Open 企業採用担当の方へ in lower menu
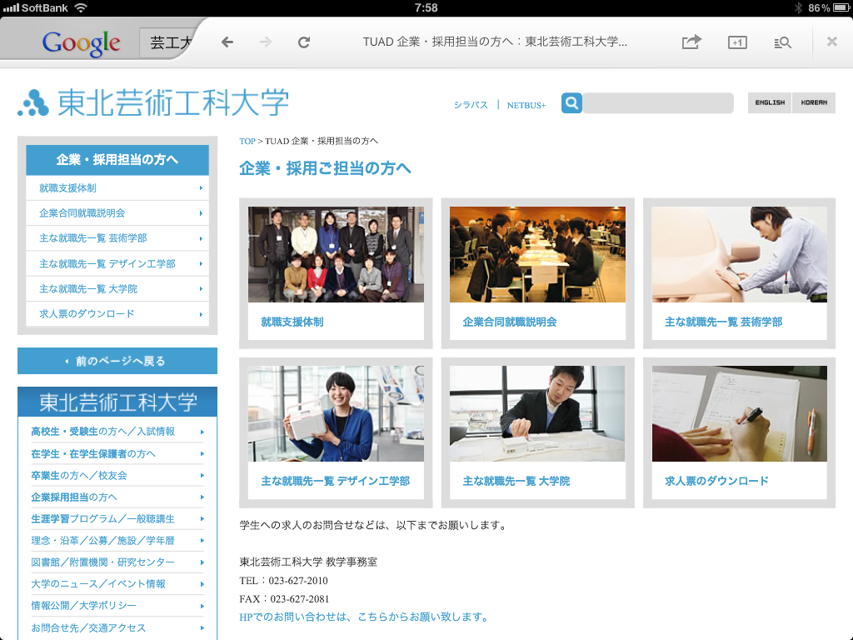Viewport: 853px width, 640px height. tap(117, 497)
